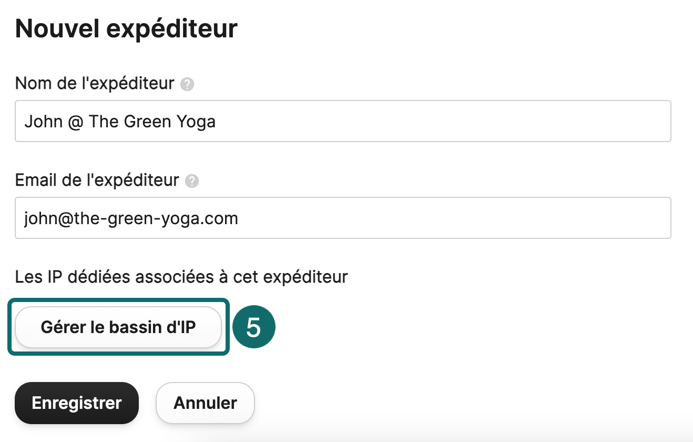Focus the sender name input field
This screenshot has width=693, height=442.
(x=343, y=121)
